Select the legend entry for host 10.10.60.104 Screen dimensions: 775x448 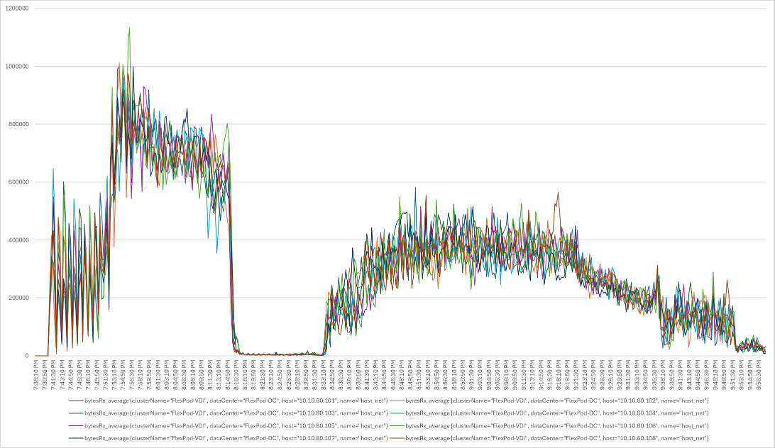tap(549, 413)
